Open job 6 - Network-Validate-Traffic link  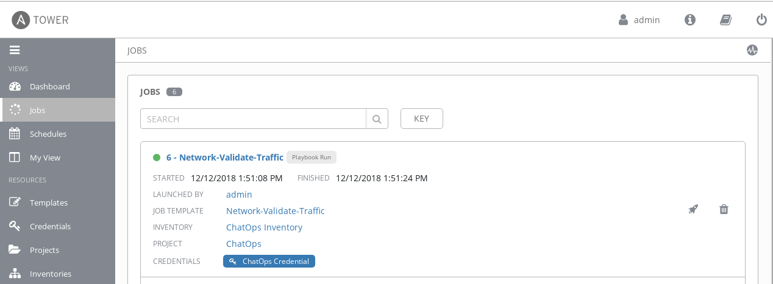tap(224, 158)
